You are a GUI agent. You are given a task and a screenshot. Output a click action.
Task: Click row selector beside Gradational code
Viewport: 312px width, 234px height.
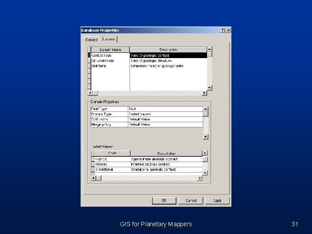click(93, 169)
